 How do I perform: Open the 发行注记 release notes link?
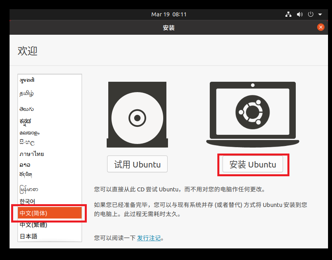pyautogui.click(x=149, y=238)
